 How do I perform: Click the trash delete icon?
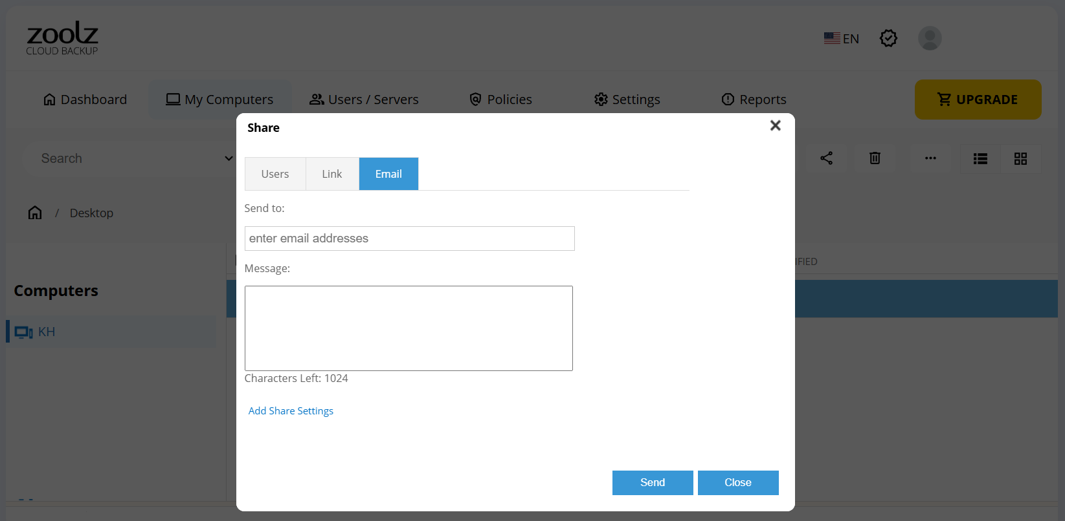[x=875, y=158]
